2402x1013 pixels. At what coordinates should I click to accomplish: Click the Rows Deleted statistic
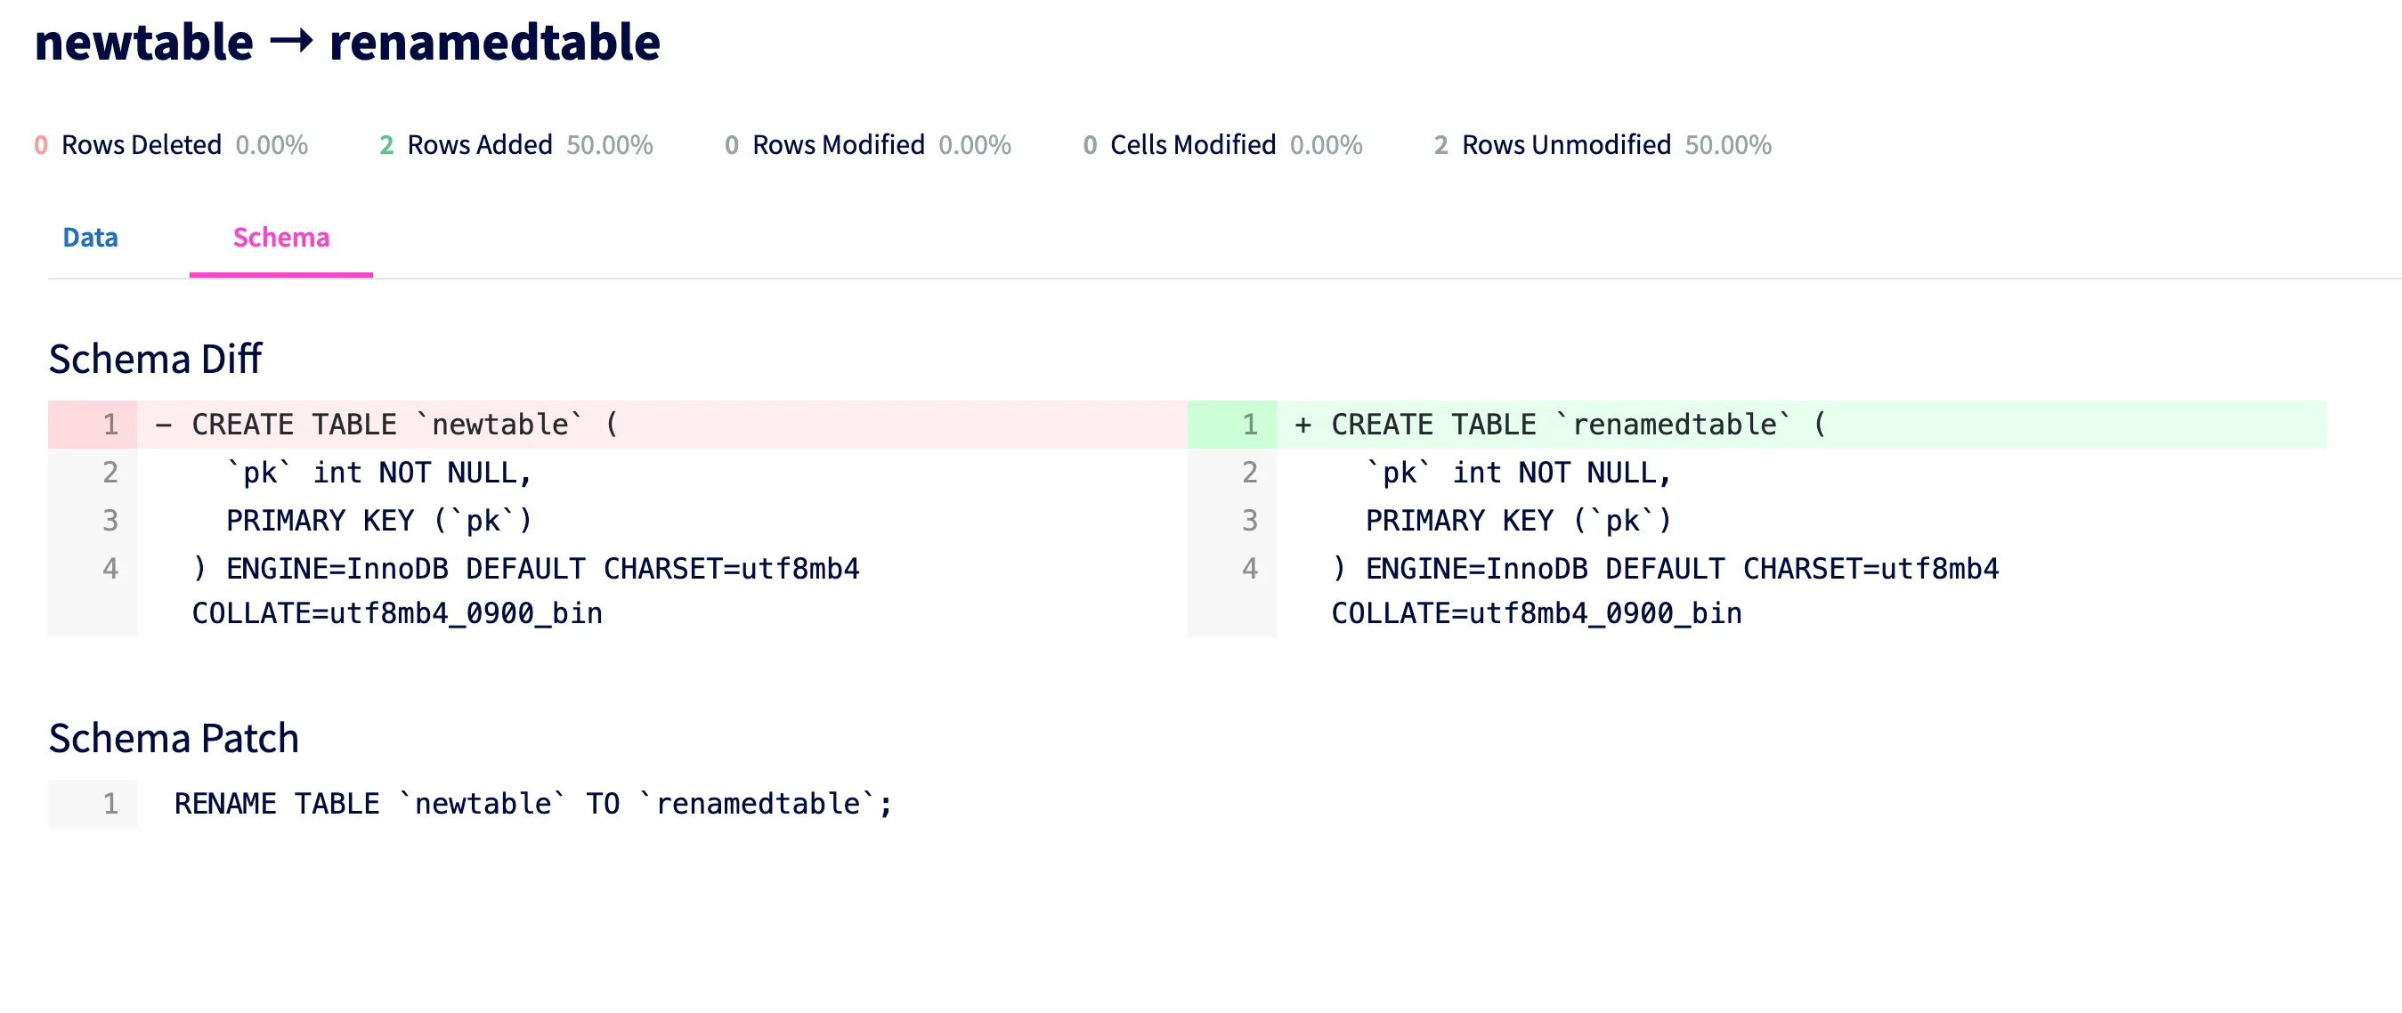click(142, 144)
